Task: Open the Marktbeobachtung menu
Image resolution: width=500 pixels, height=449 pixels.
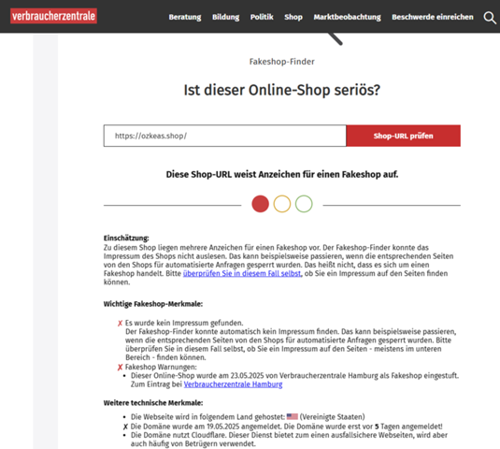Action: click(347, 17)
